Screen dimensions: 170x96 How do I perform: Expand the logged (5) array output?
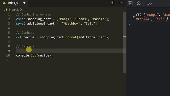(134, 17)
